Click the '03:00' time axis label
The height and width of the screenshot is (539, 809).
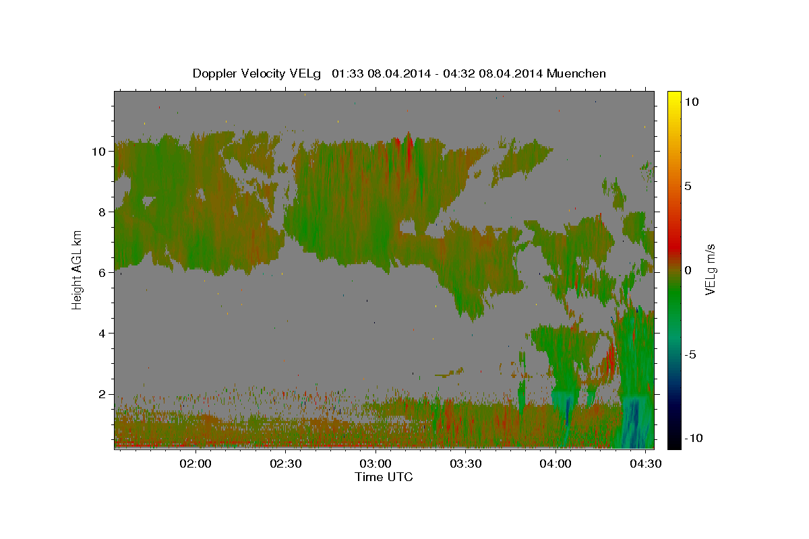376,464
